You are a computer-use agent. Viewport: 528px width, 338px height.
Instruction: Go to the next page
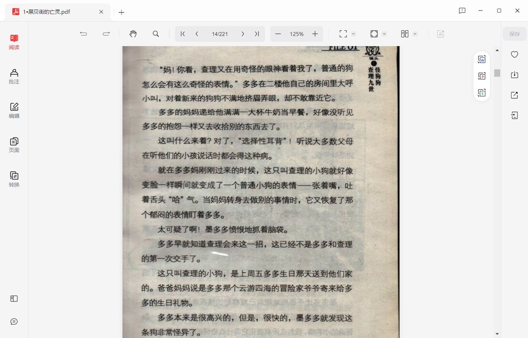(243, 34)
